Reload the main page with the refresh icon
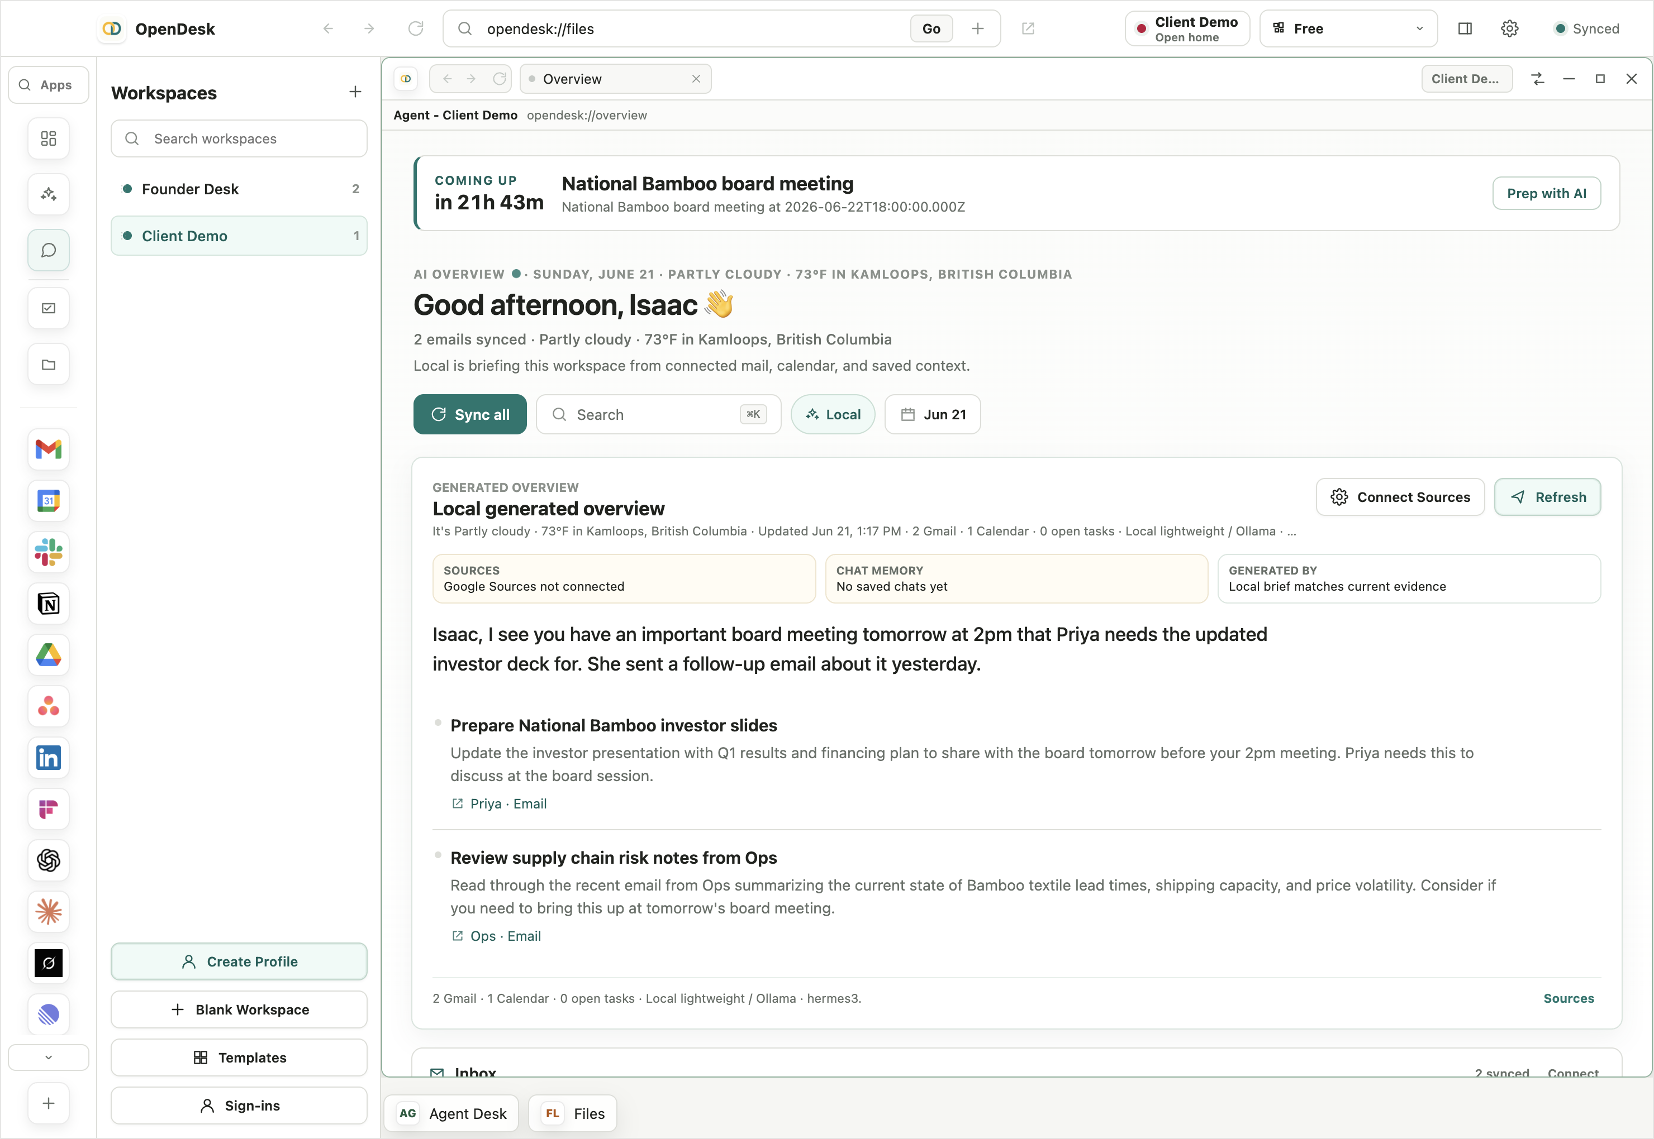 click(416, 28)
